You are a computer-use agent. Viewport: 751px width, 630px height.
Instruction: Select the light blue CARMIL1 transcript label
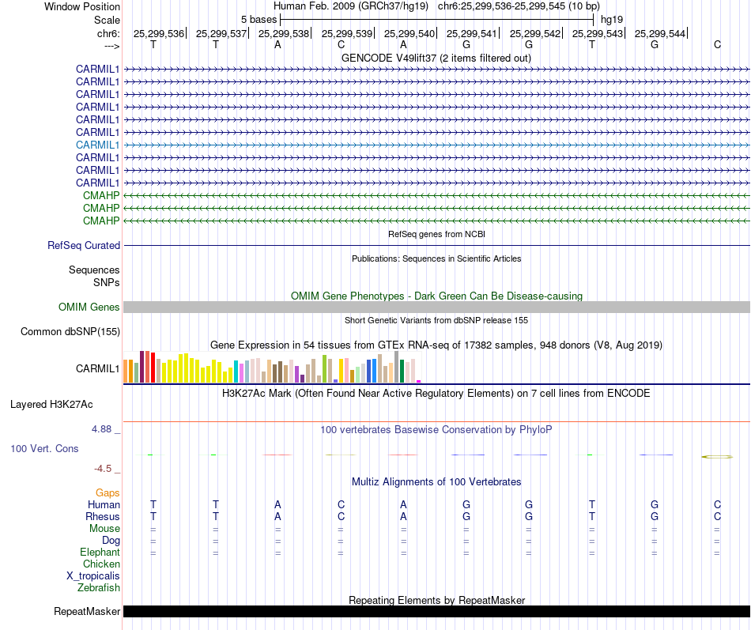(98, 145)
